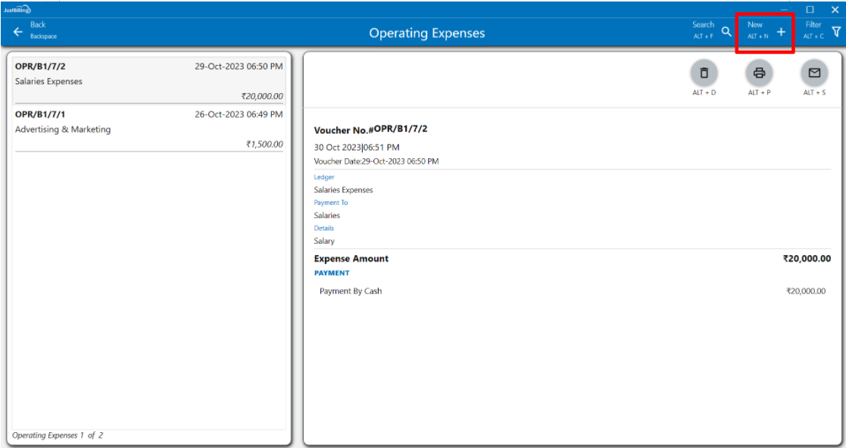Select voucher OPR/B1/7/1 Advertising & Marketing
Screen dimensions: 846x448
pos(148,129)
